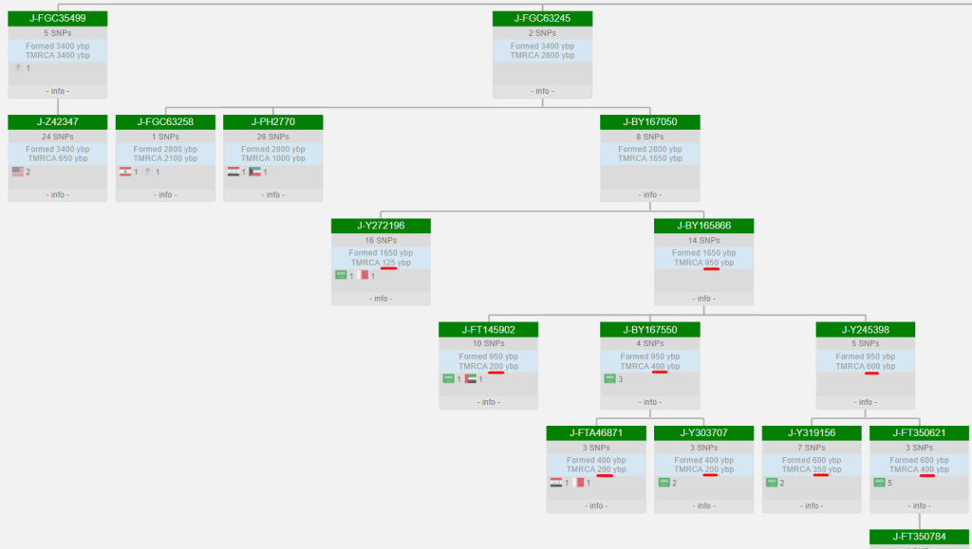Open info link under J-Y319156
This screenshot has height=549, width=972.
point(811,505)
